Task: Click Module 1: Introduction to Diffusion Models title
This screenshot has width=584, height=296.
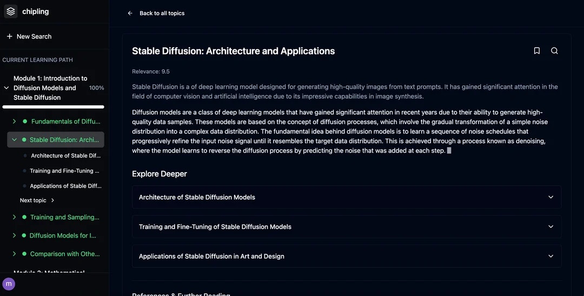Action: coord(50,88)
